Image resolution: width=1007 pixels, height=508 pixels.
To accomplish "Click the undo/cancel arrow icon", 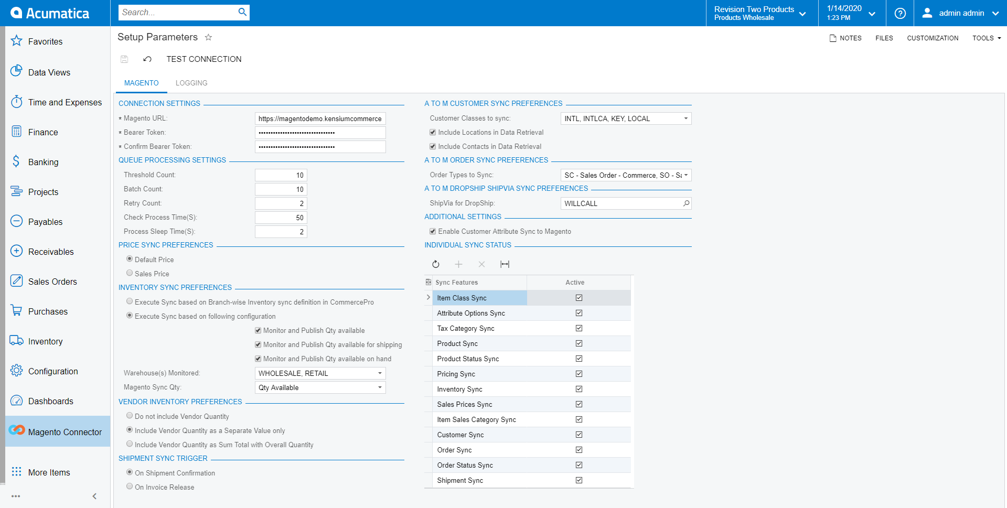I will point(147,59).
